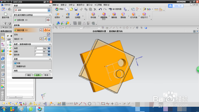
Task: Click the green browser taskbar icon
Action: pyautogui.click(x=31, y=109)
